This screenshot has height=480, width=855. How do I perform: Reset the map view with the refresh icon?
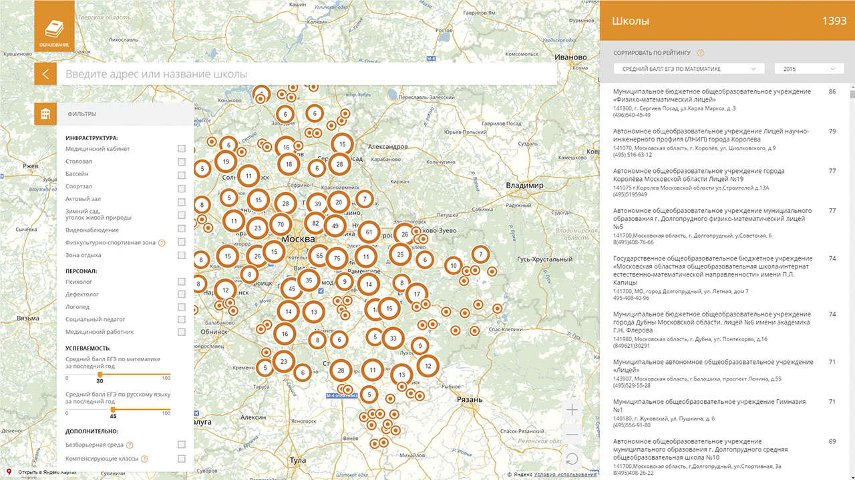(572, 459)
